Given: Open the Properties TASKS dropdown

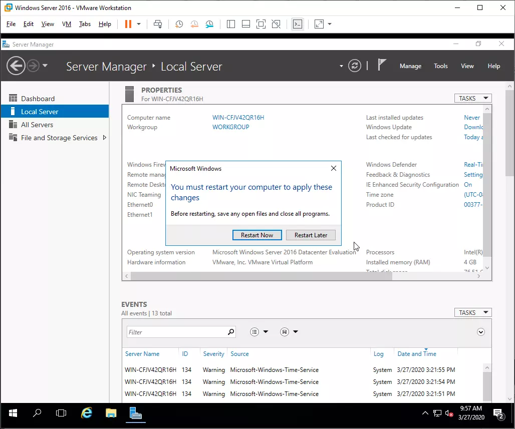Looking at the screenshot, I should (x=473, y=98).
